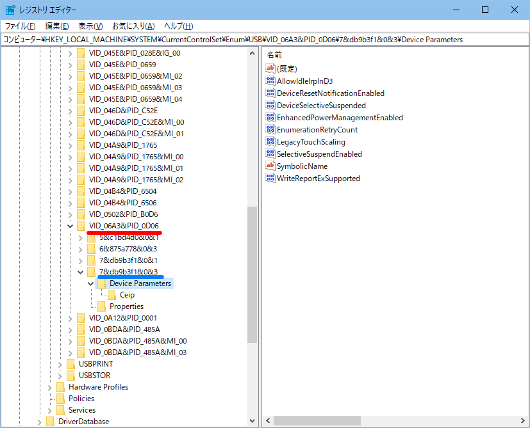Click the Services folder icon

[x=60, y=410]
